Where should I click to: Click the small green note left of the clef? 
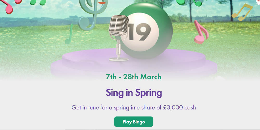pyautogui.click(x=69, y=35)
